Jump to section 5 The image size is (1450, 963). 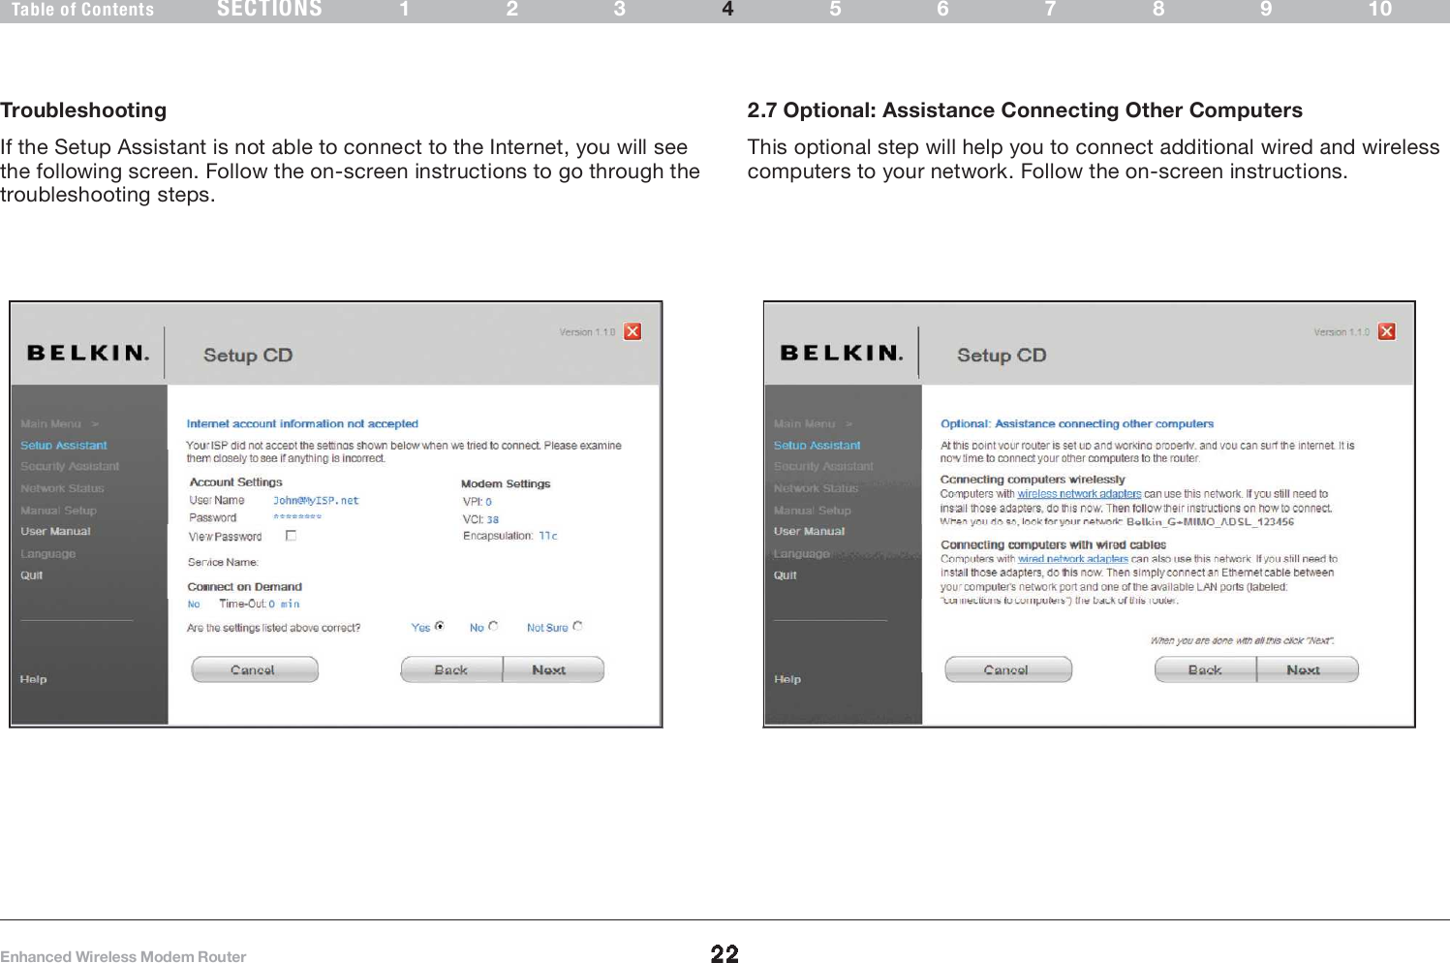[835, 10]
